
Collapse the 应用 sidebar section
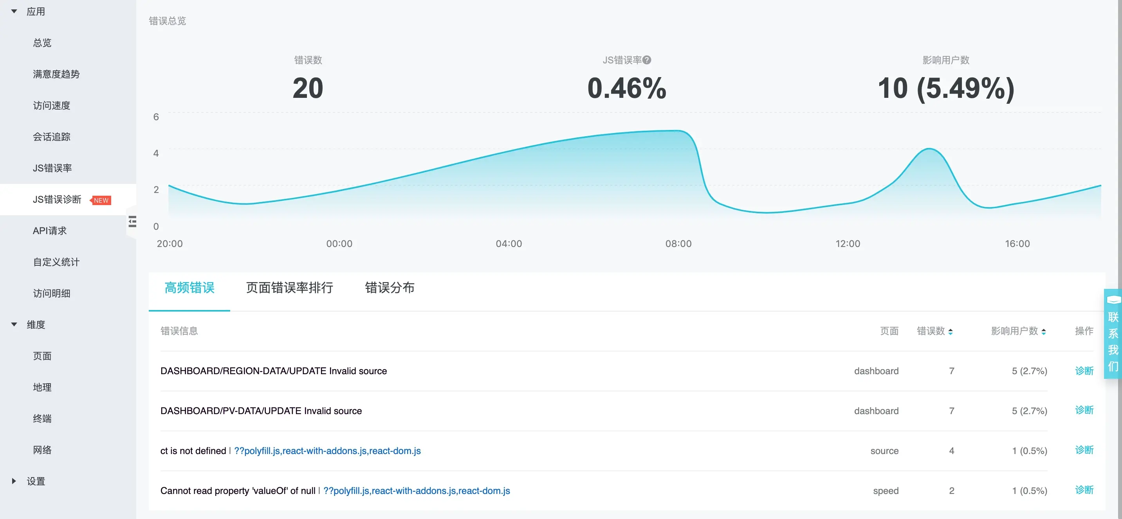click(14, 12)
